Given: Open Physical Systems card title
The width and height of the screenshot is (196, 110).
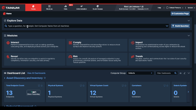Looking at the screenshot, I should tap(56, 86).
